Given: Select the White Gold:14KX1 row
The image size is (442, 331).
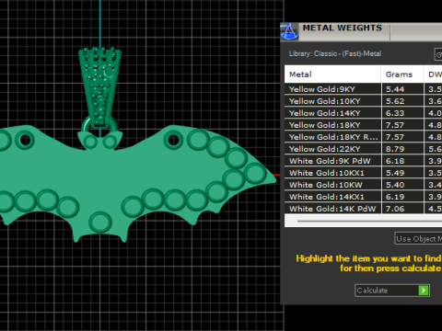Looking at the screenshot, I should tap(363, 197).
